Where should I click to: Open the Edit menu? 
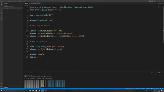(6, 1)
